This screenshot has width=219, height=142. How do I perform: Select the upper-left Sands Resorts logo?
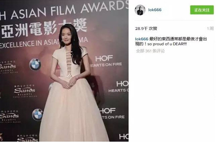8,67
